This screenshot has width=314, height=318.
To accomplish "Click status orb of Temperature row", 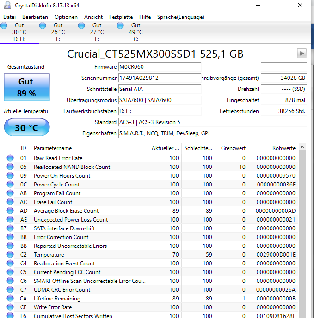I will (10, 254).
